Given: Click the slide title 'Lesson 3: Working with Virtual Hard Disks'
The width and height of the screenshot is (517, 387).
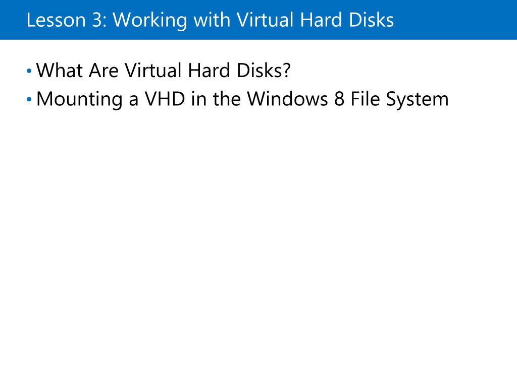Looking at the screenshot, I should click(x=210, y=20).
